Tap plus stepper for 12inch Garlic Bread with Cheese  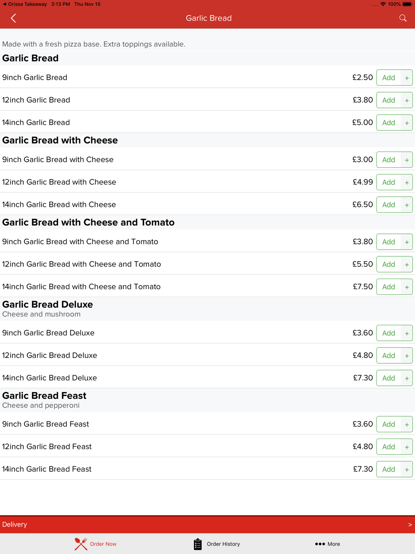[407, 182]
